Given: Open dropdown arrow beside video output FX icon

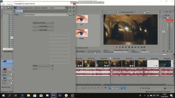Looking at the screenshot, I should [119, 12].
